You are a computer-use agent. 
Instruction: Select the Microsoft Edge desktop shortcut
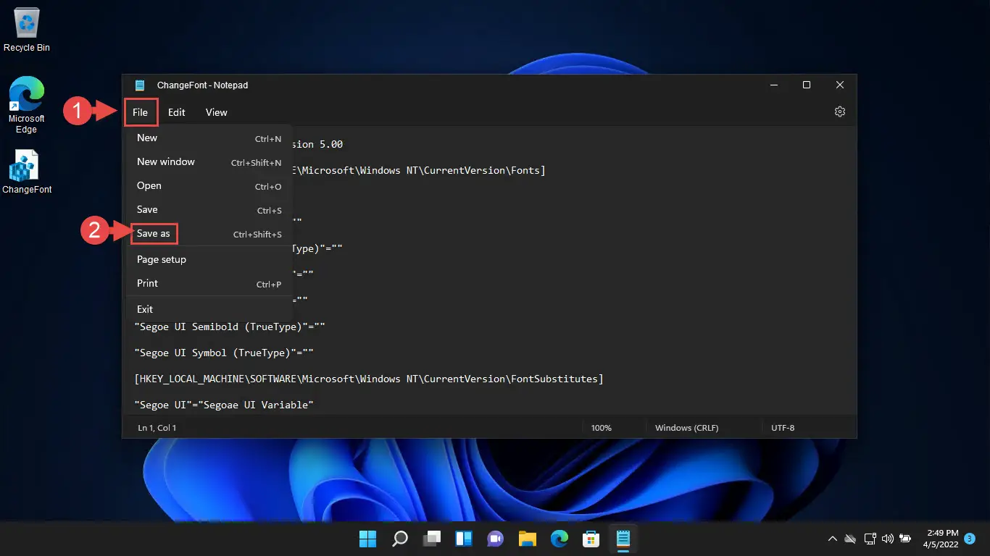point(27,106)
